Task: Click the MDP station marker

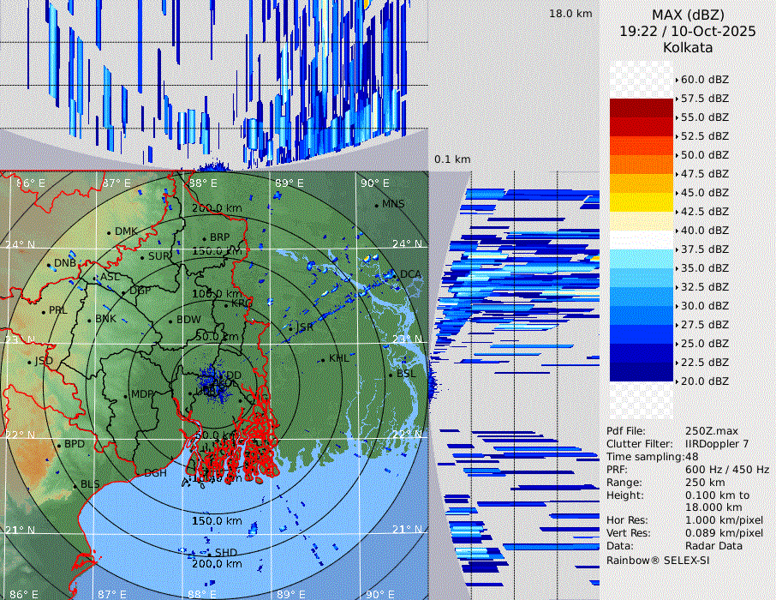Action: [x=126, y=395]
